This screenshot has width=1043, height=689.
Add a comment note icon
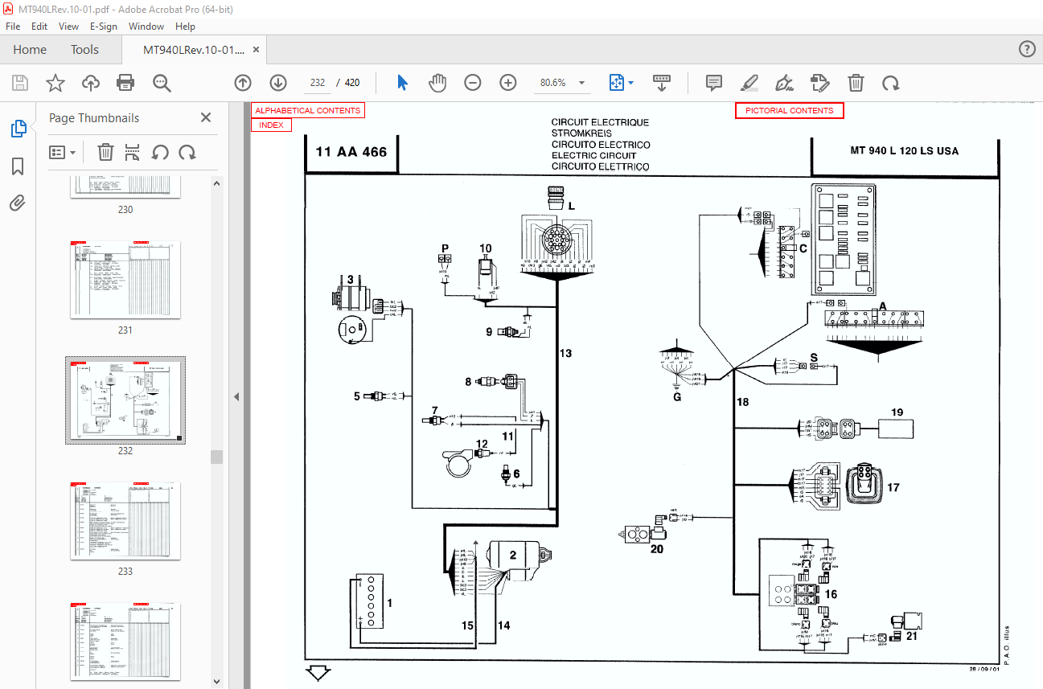pyautogui.click(x=713, y=83)
